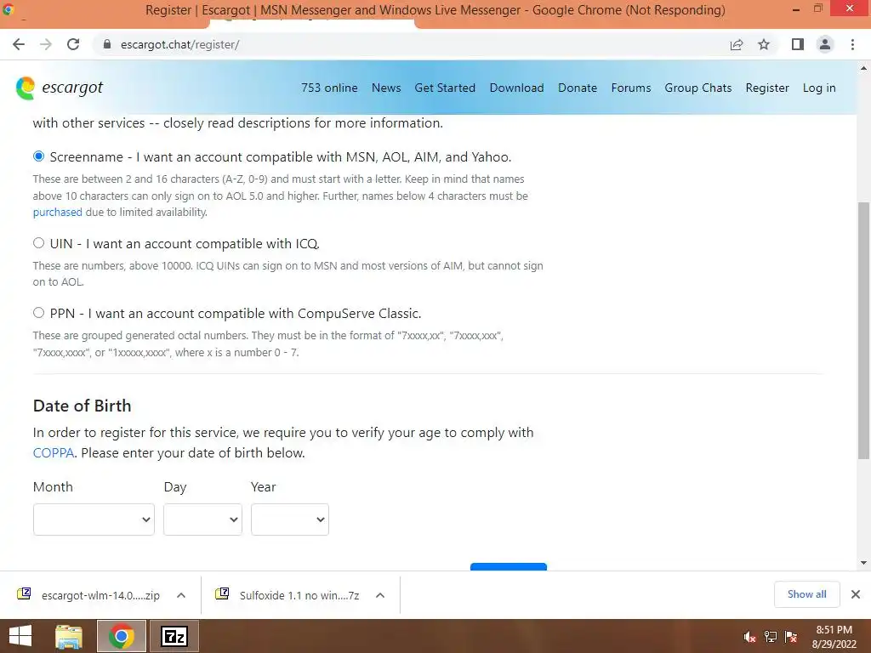Close the downloads bar
The image size is (871, 653).
856,594
